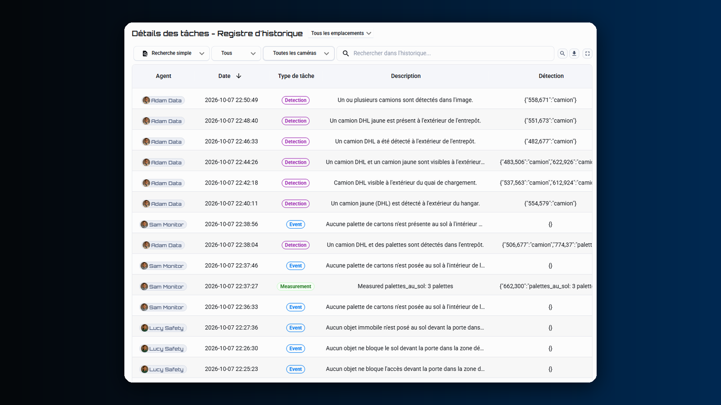Screen dimensions: 721x405
Task: Select 'Measured palettes_au_sol: 3 palettes' description
Action: (406, 286)
